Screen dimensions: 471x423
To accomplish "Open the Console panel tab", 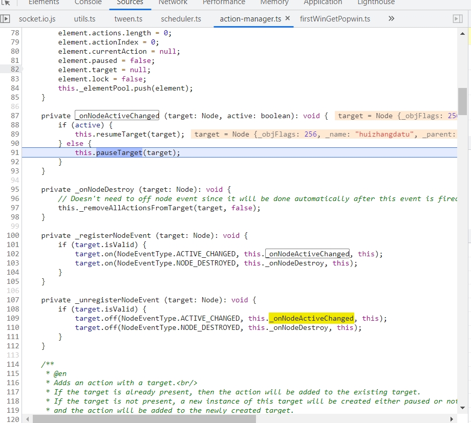I will click(88, 3).
